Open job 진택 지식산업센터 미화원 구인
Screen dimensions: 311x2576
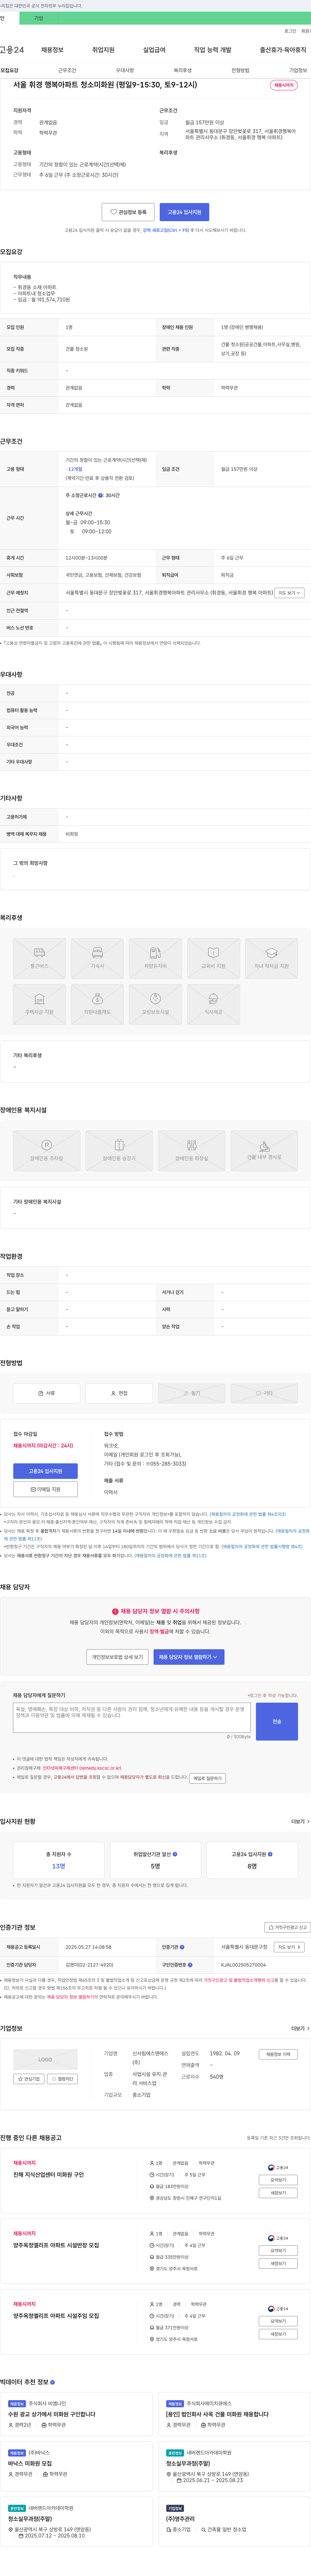(x=48, y=2175)
